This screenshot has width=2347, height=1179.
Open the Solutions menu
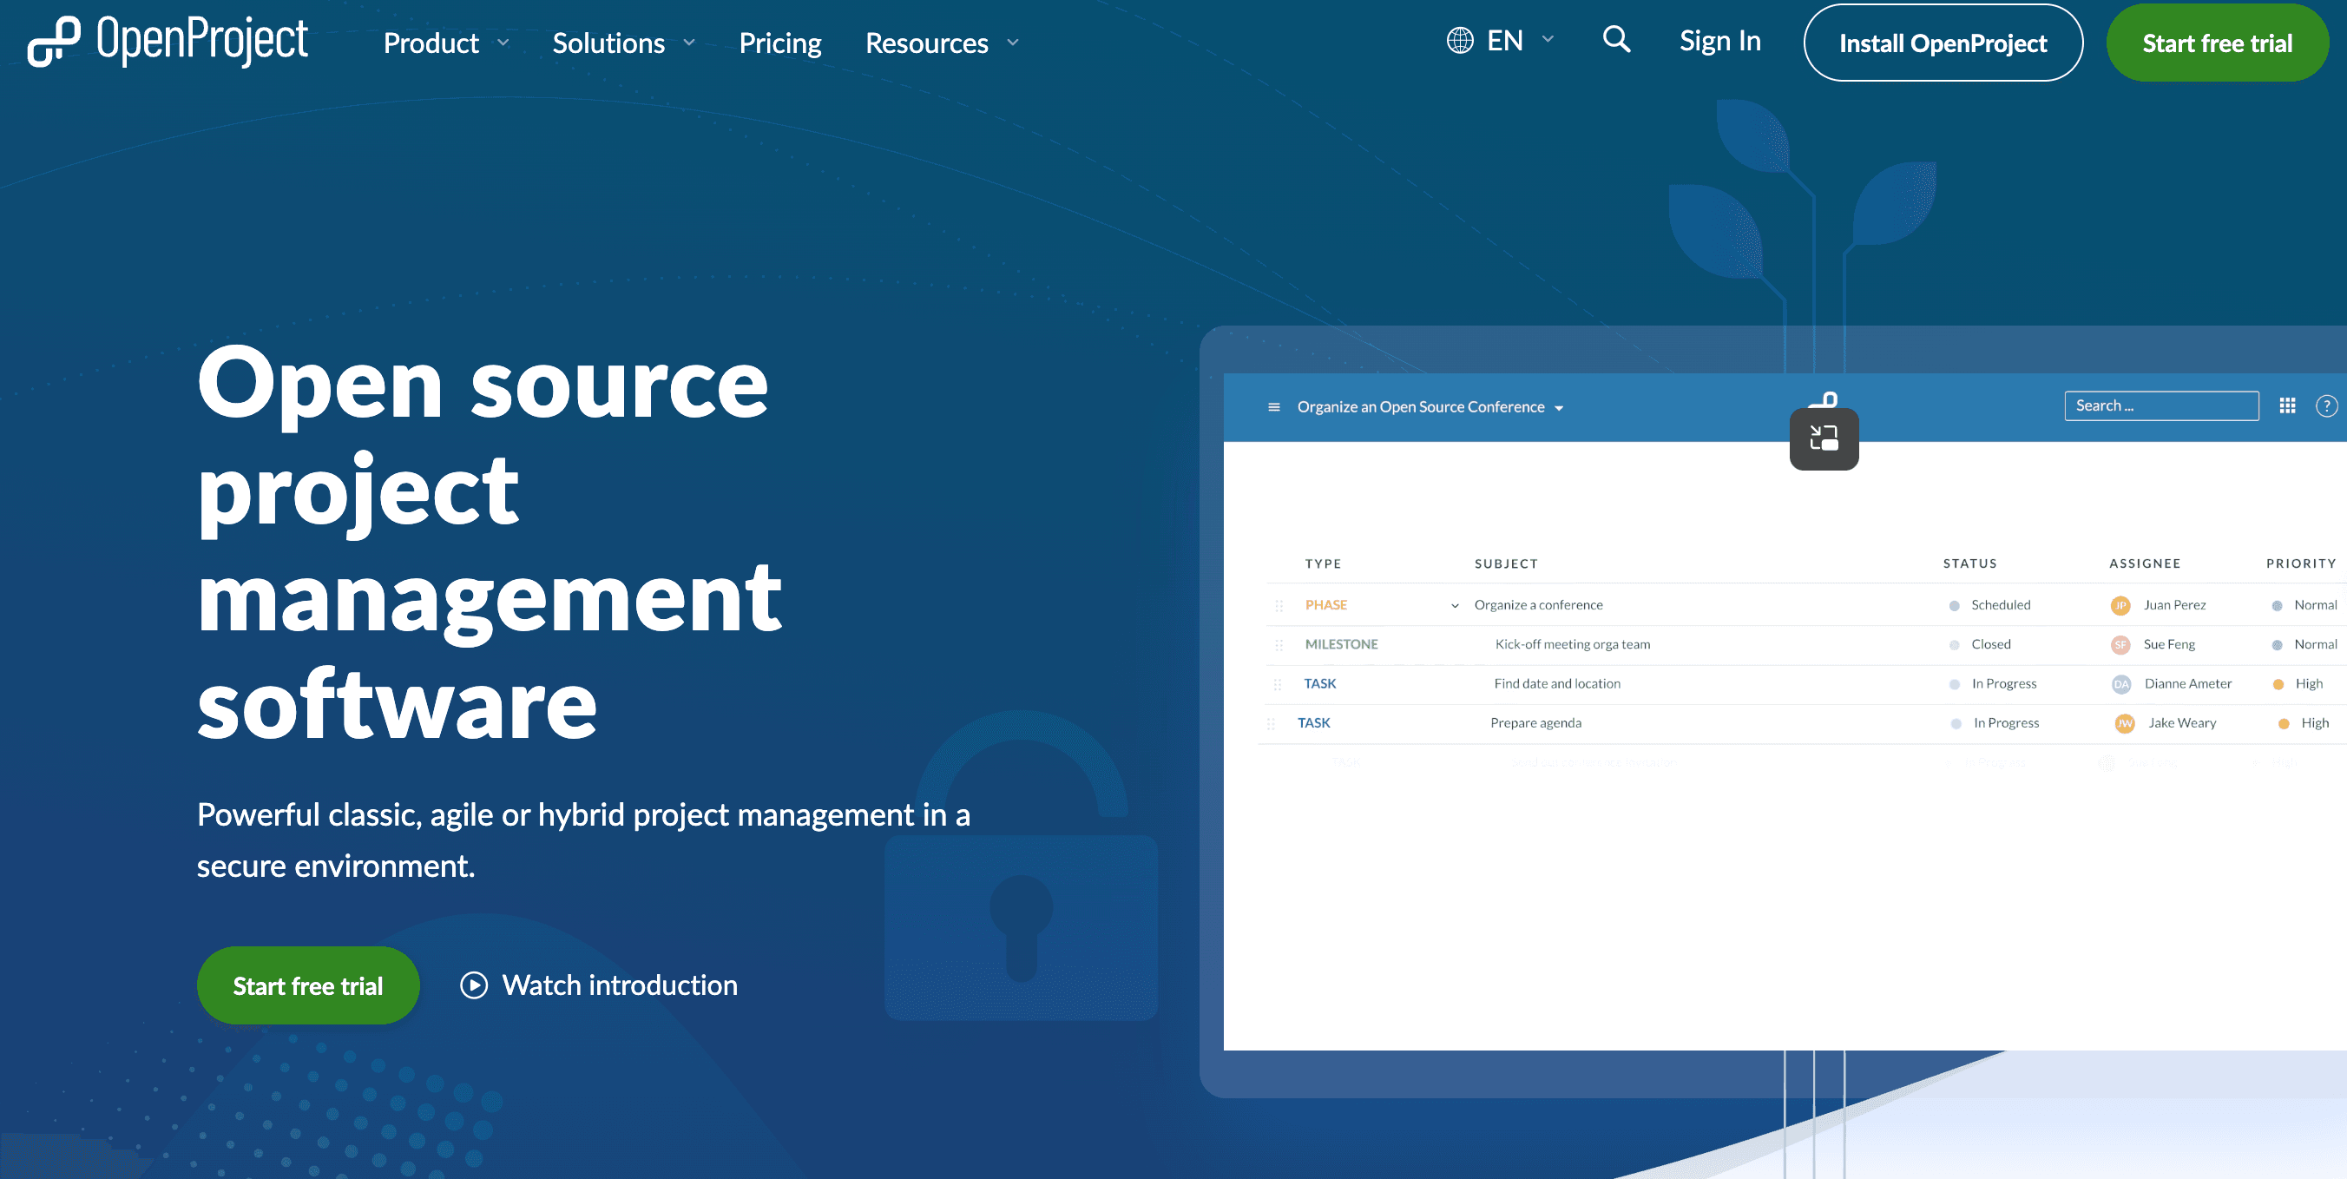coord(608,43)
